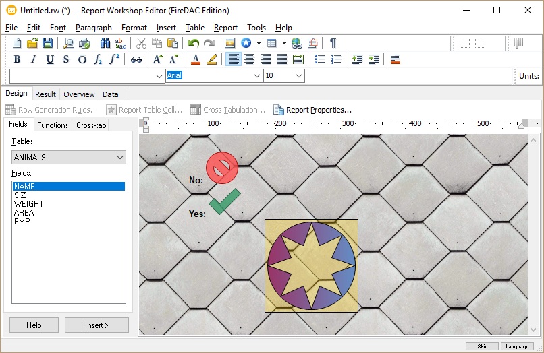544x353 pixels.
Task: Click the text highlight color pencil icon
Action: point(212,59)
